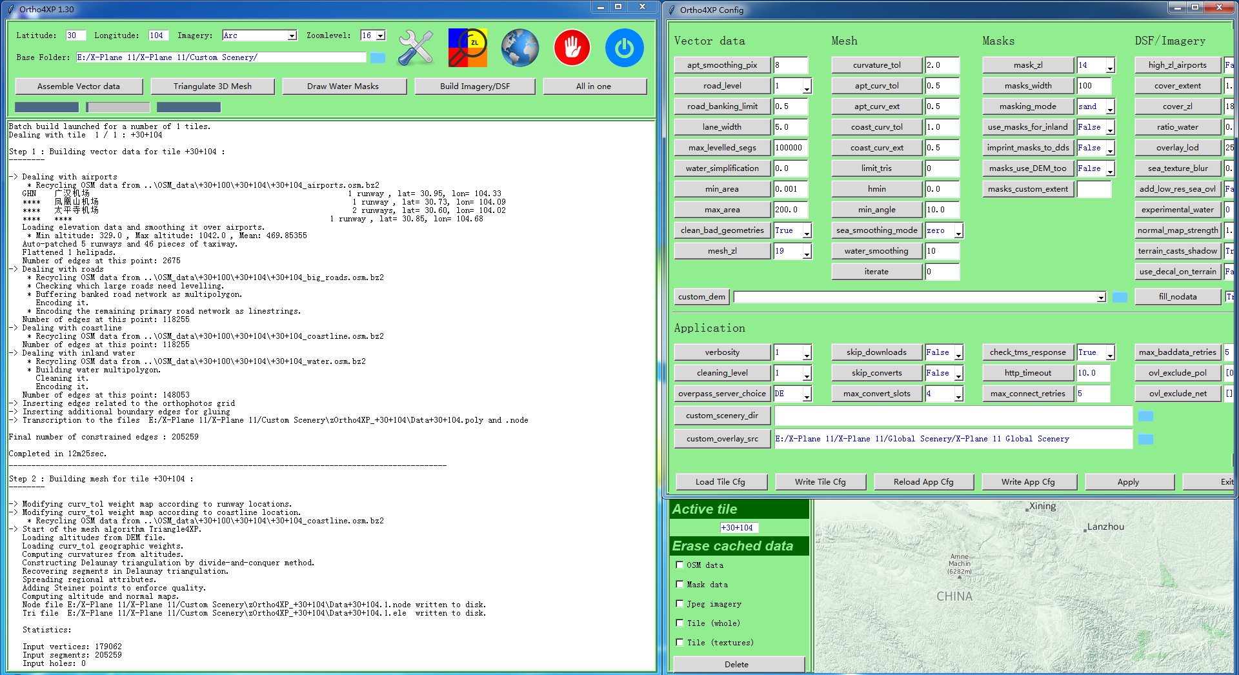Image resolution: width=1239 pixels, height=675 pixels.
Task: Click the third step progress bar
Action: 189,107
